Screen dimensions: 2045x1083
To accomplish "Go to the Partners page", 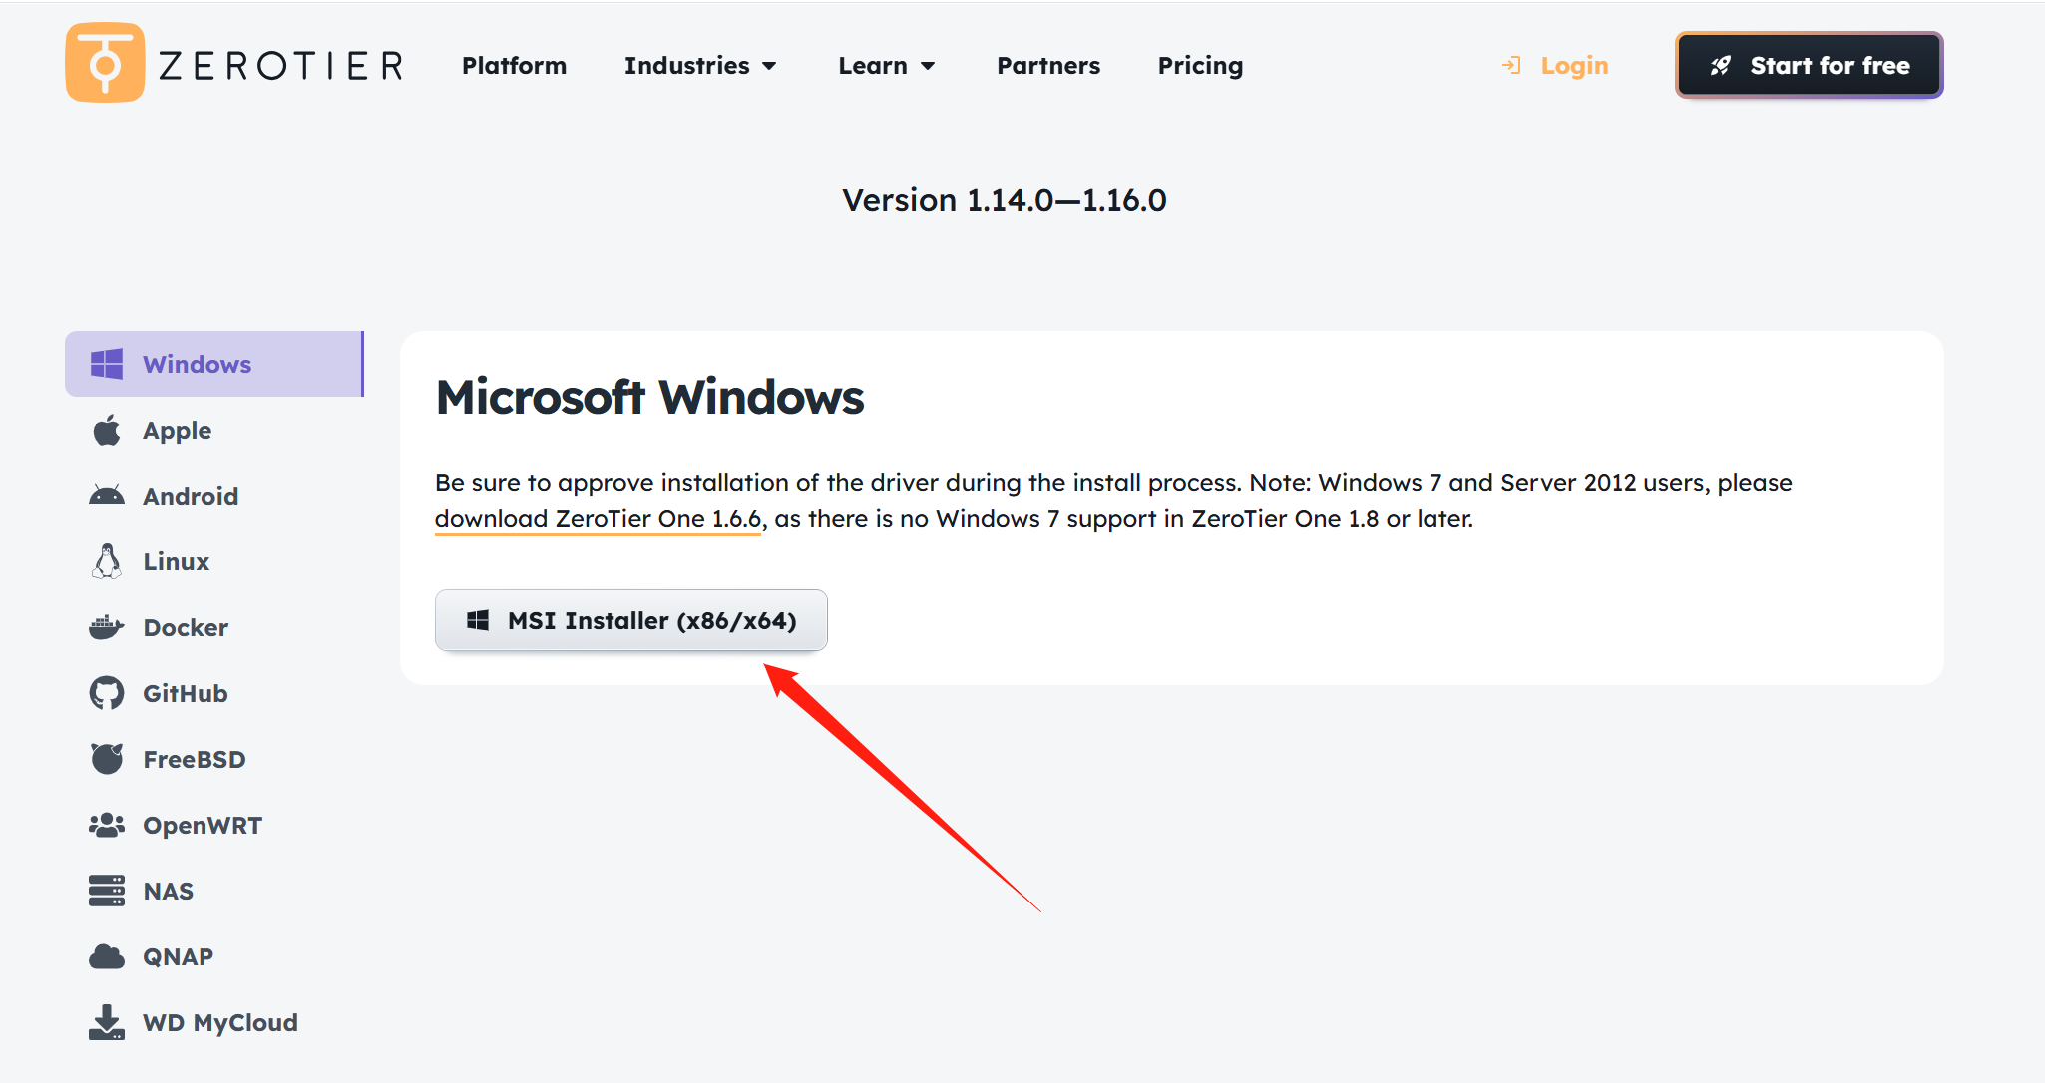I will pyautogui.click(x=1048, y=66).
